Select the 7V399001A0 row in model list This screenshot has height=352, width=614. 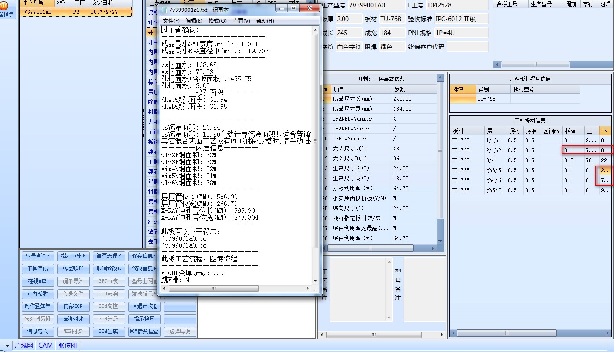point(75,12)
